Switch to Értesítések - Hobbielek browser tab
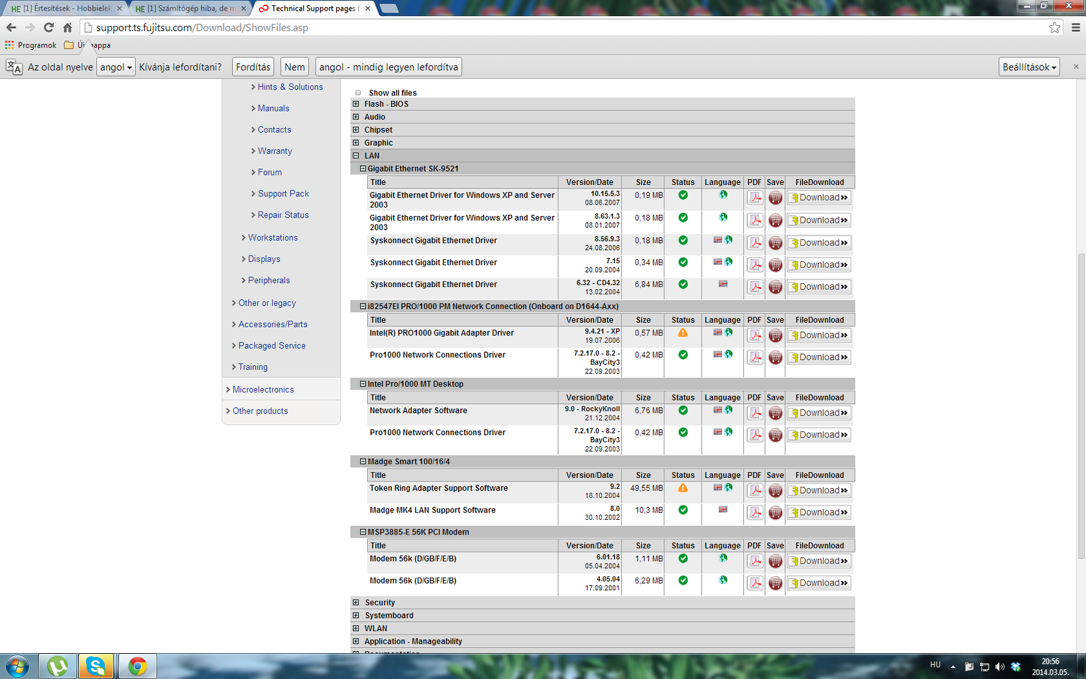The height and width of the screenshot is (679, 1086). point(65,9)
